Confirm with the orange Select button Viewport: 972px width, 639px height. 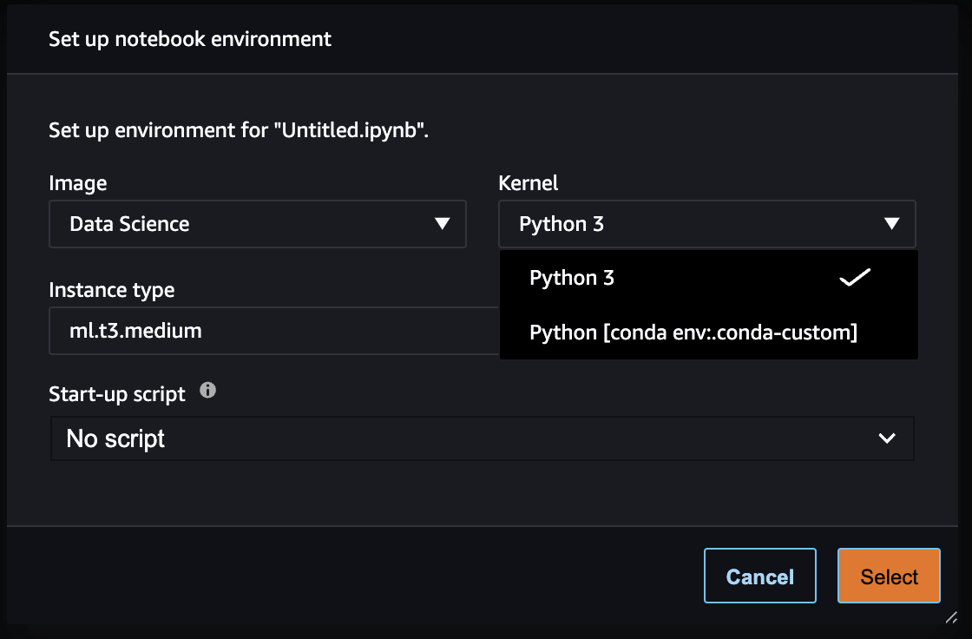pyautogui.click(x=889, y=576)
